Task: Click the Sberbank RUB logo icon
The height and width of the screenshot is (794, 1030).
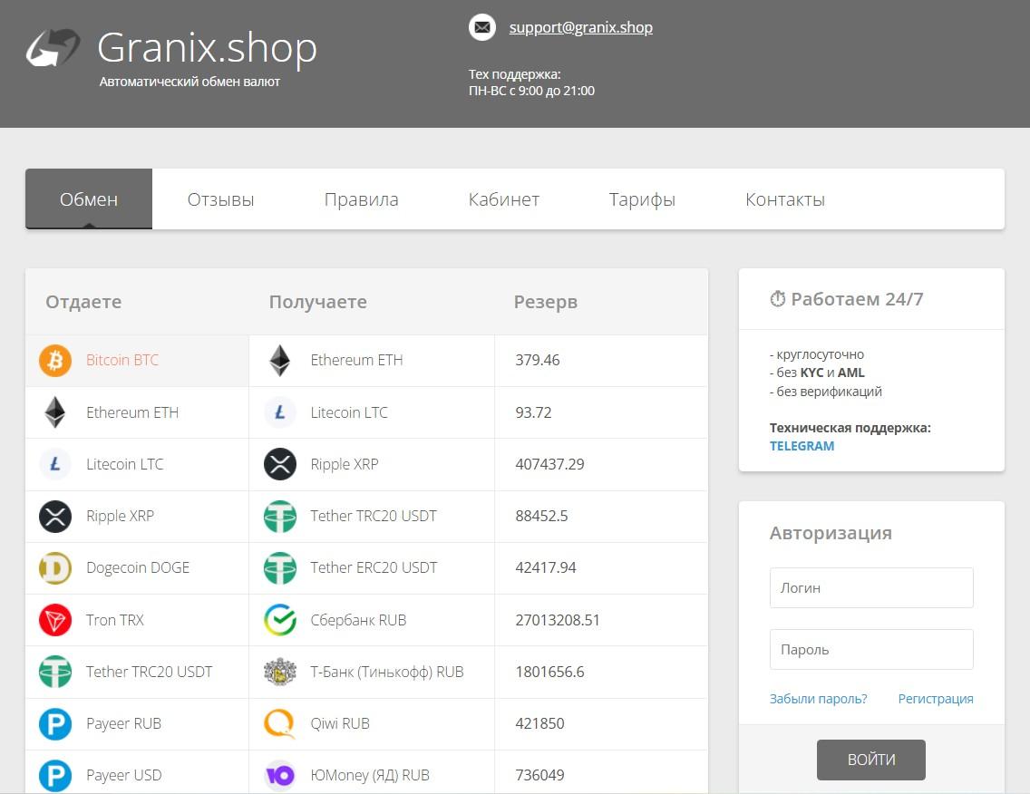Action: tap(280, 620)
